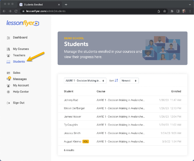Bookmark this page with the star
This screenshot has width=194, height=161.
click(x=164, y=11)
